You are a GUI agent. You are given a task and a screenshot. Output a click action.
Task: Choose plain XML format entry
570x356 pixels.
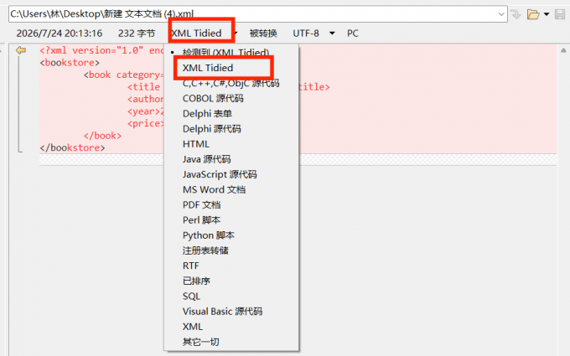193,327
